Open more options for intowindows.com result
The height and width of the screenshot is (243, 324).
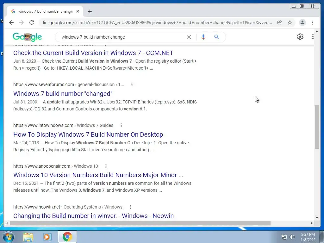[x=121, y=125]
